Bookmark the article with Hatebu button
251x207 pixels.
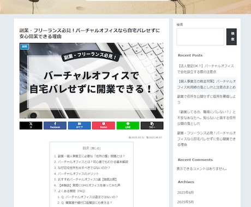79,125
